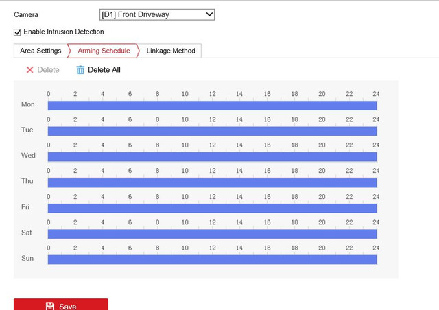Switch to the Area Settings tab

pyautogui.click(x=40, y=51)
